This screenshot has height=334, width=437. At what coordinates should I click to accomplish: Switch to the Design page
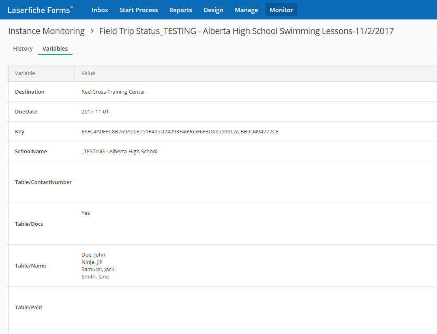click(x=213, y=10)
